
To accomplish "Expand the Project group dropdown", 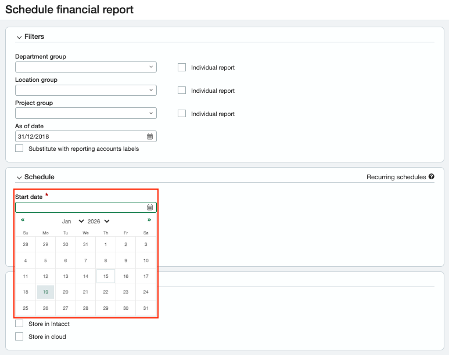I will coord(86,114).
